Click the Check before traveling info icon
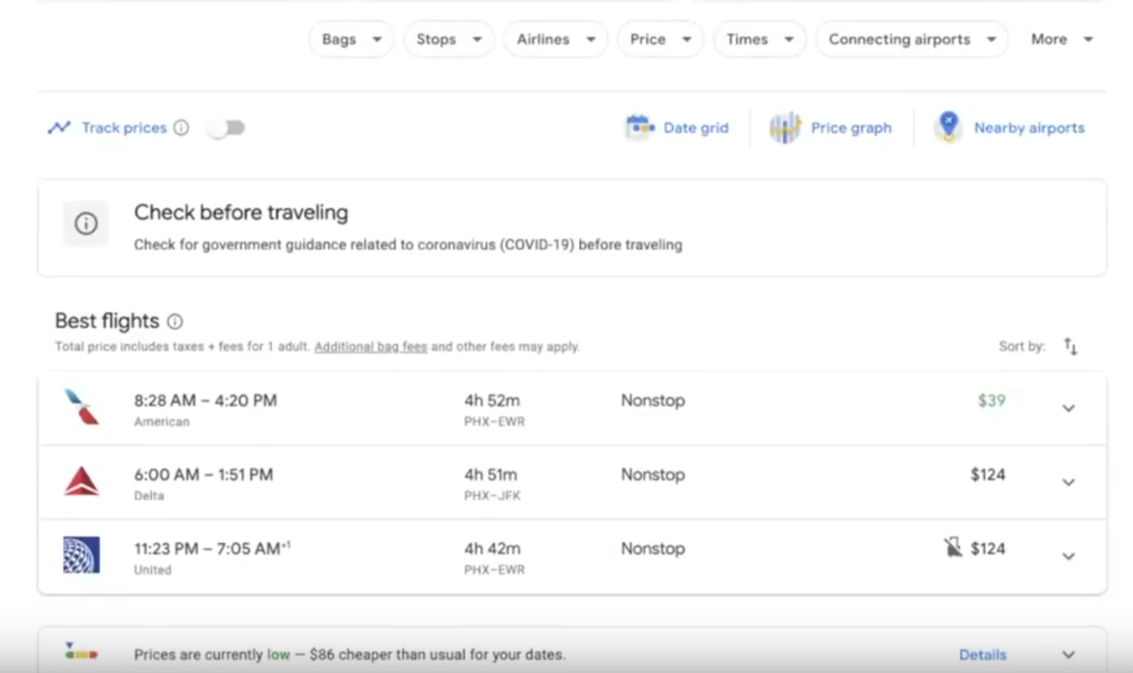Screen dimensions: 1133x673 (85, 224)
